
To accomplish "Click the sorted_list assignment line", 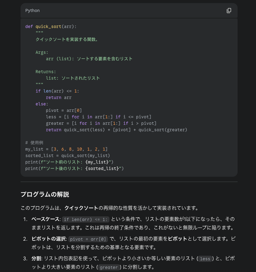I will pyautogui.click(x=67, y=156).
